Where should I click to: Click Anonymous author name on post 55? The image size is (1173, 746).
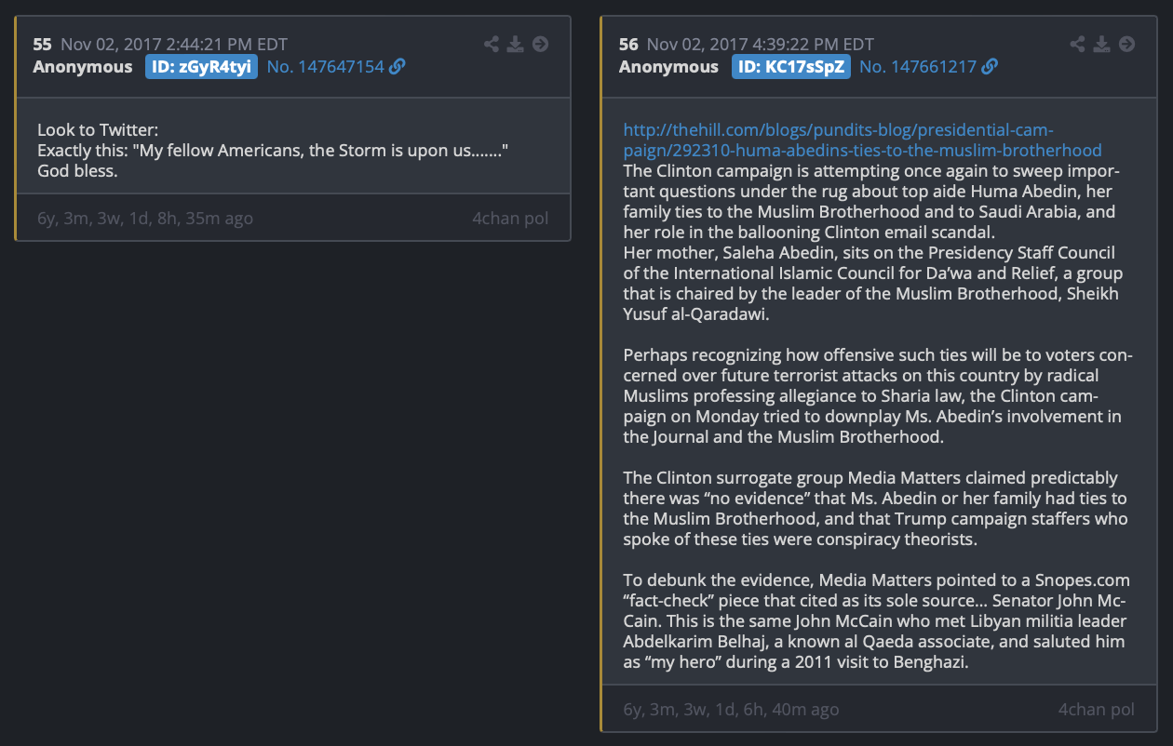pyautogui.click(x=83, y=66)
